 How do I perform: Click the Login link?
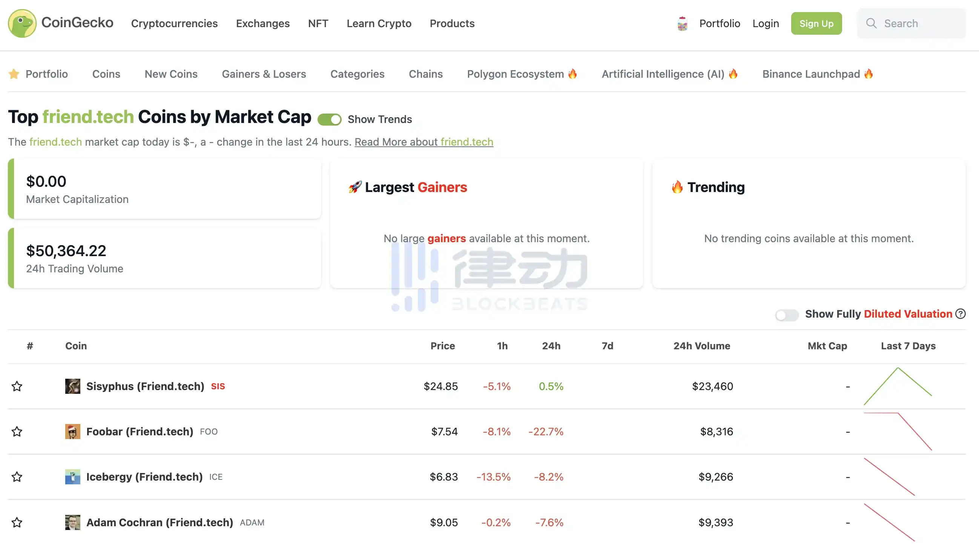[766, 23]
